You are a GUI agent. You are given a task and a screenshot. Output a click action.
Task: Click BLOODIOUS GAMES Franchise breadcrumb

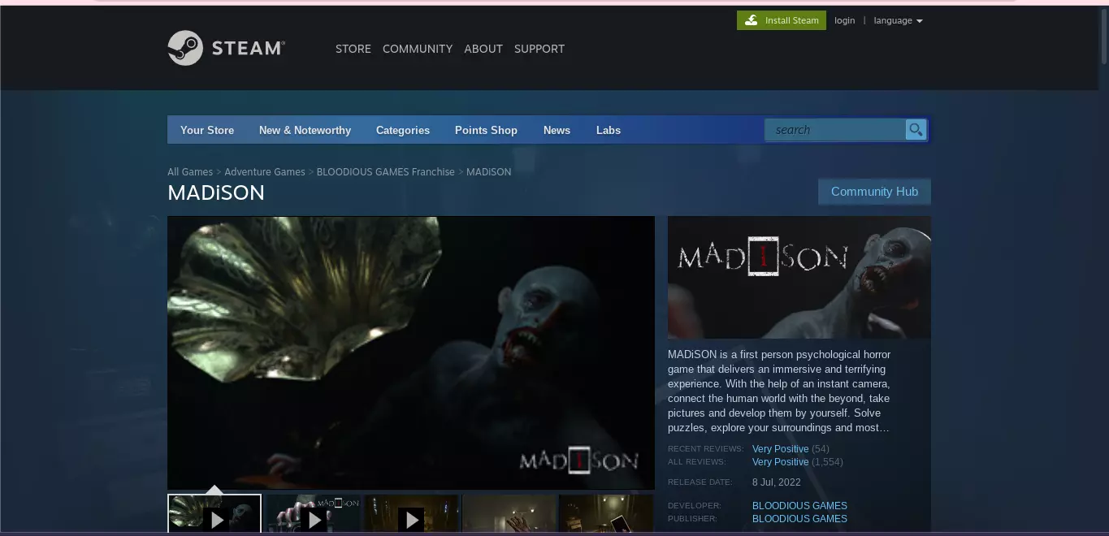386,172
